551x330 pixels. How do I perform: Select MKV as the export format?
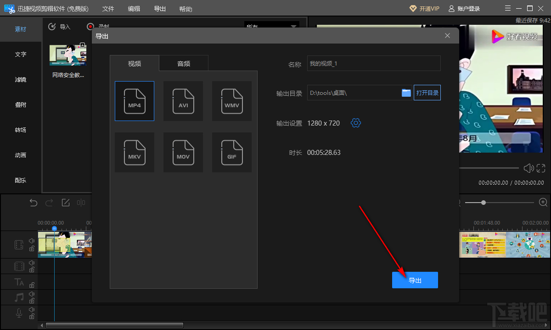tap(135, 152)
